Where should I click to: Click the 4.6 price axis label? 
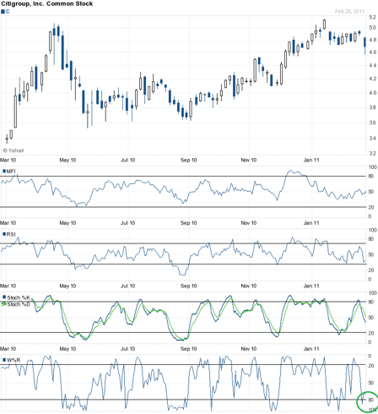(x=372, y=52)
